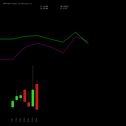The height and width of the screenshot is (126, 126).
Task: Click the peak of the green indicator line
Action: (76, 32)
